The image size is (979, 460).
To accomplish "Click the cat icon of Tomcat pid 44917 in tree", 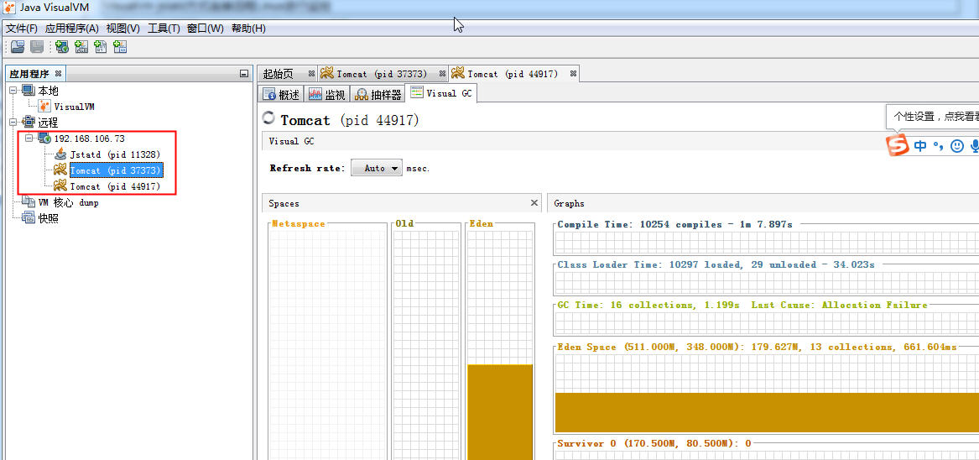I will point(60,186).
